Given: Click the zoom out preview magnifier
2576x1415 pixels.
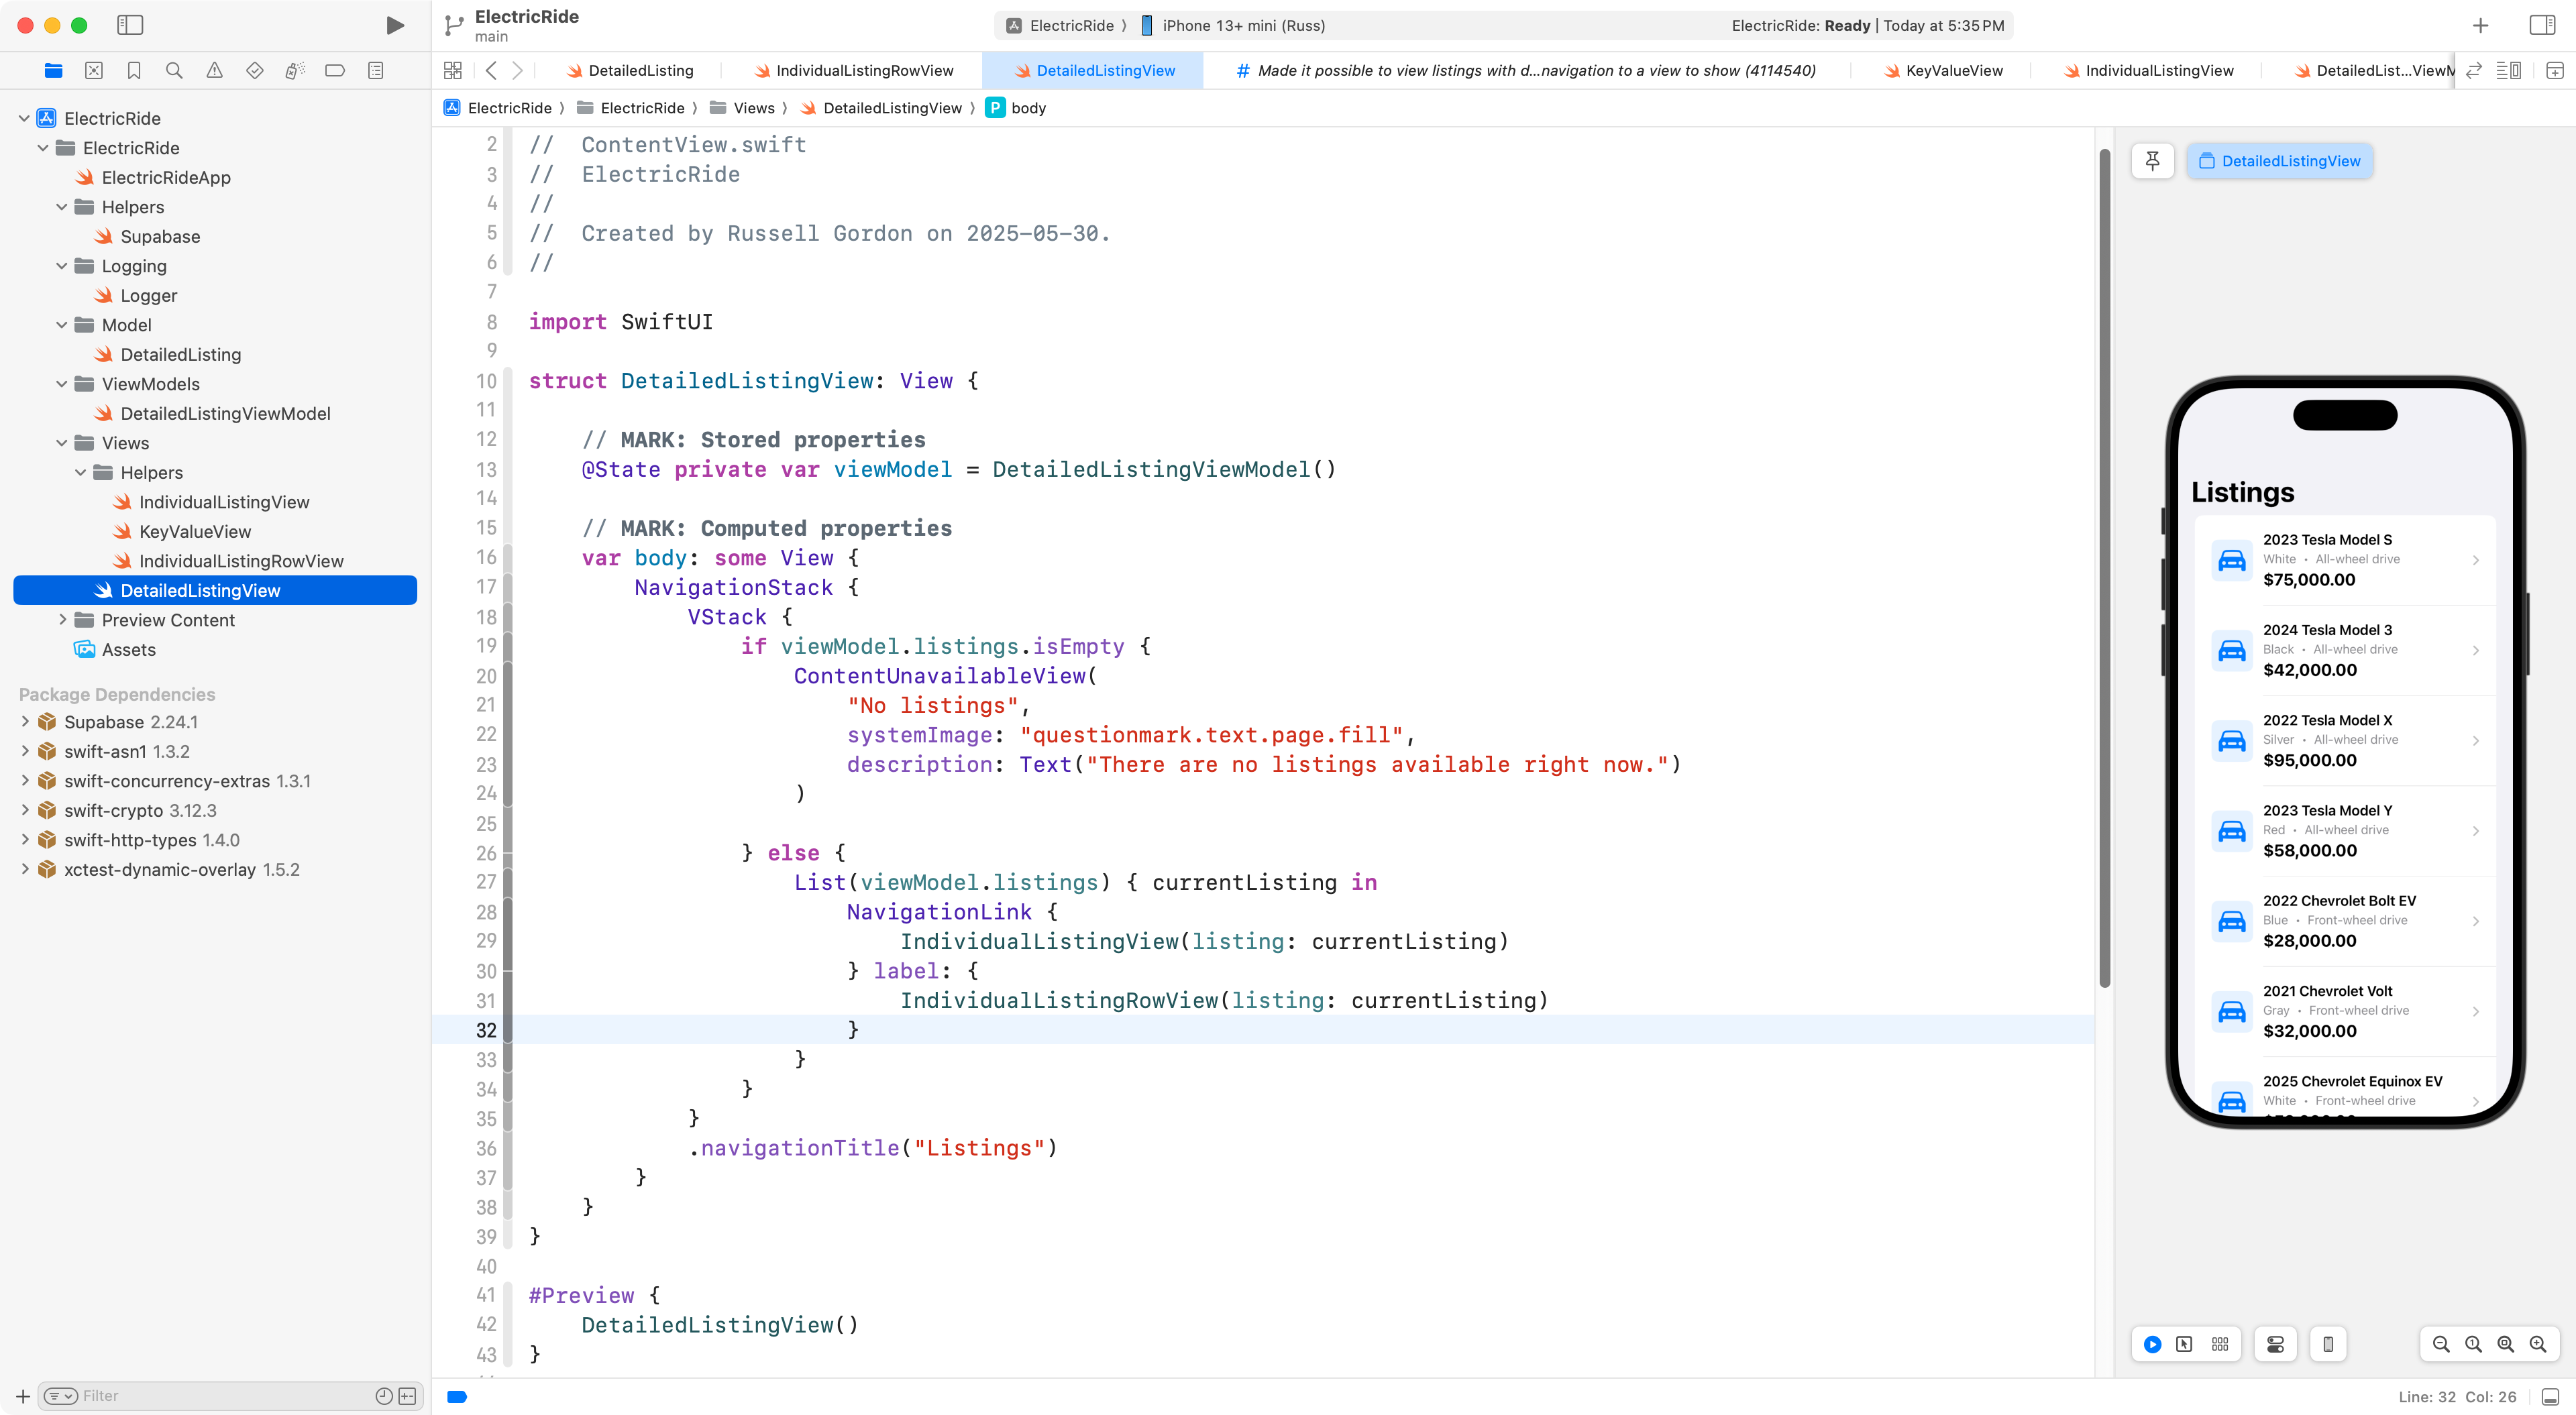Looking at the screenshot, I should coord(2441,1344).
